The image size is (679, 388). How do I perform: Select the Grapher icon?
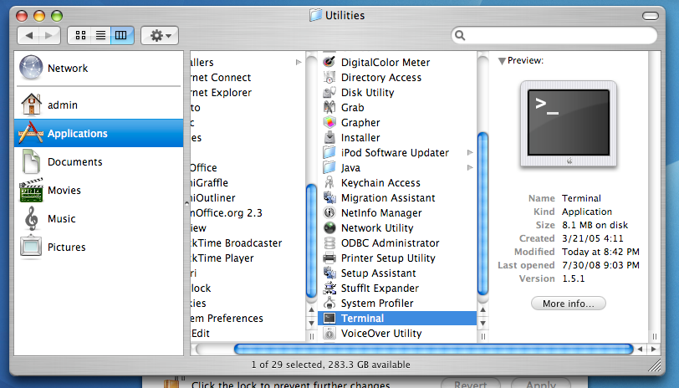[x=329, y=122]
